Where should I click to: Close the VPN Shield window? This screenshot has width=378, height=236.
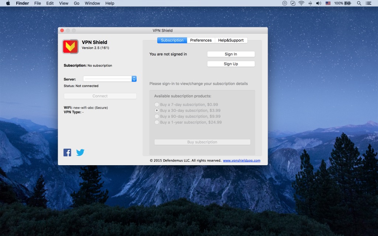pyautogui.click(x=62, y=30)
